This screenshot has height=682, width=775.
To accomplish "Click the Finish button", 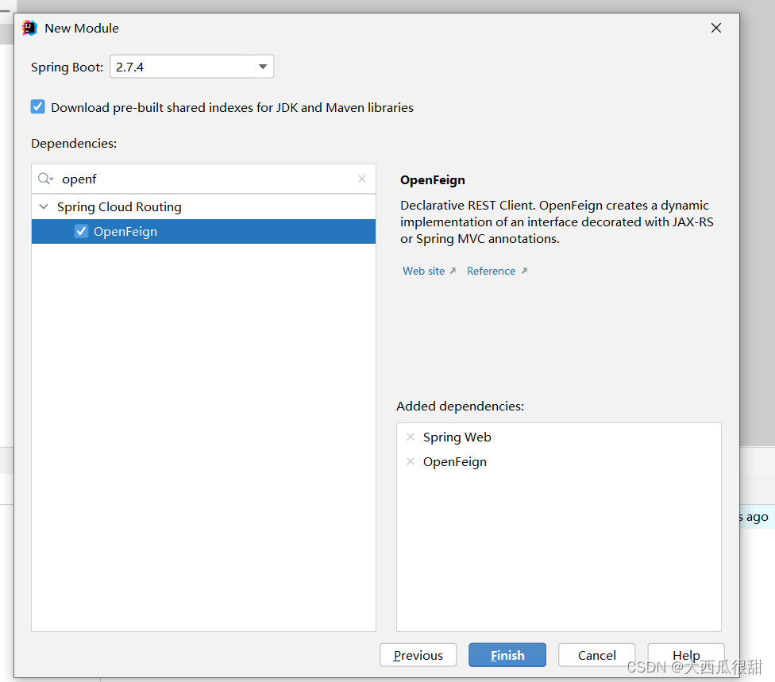I will 507,655.
